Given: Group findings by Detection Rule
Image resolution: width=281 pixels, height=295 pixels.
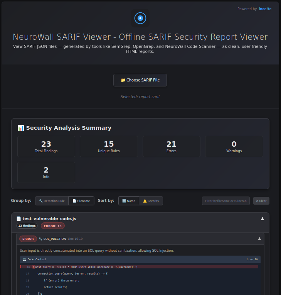Looking at the screenshot, I should coord(52,201).
